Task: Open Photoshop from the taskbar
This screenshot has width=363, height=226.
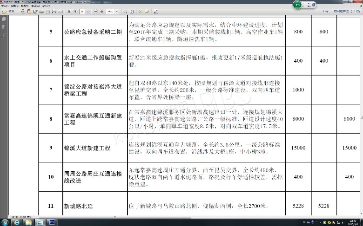Action: click(52, 222)
